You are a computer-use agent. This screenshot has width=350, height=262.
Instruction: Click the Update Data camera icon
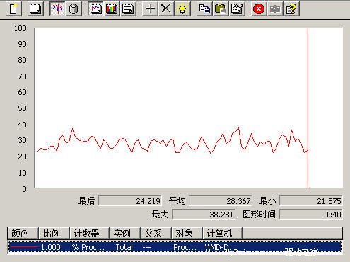275,9
